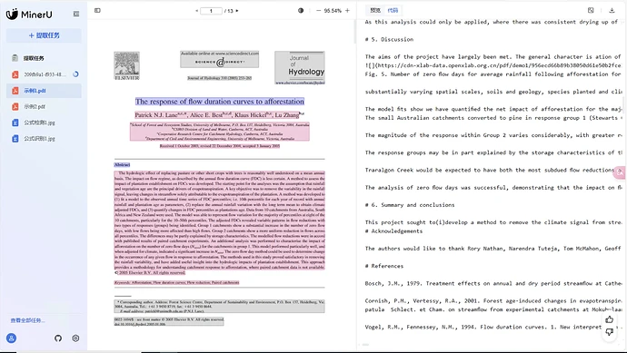Click the user profile avatar icon
627x353 pixels.
[x=12, y=338]
